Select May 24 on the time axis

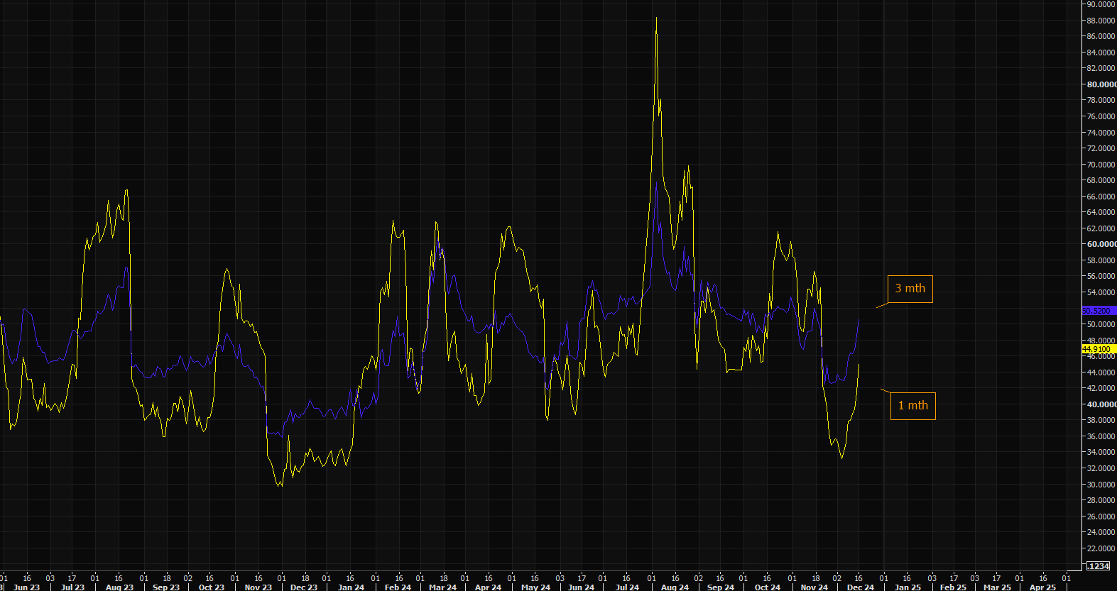pyautogui.click(x=535, y=587)
